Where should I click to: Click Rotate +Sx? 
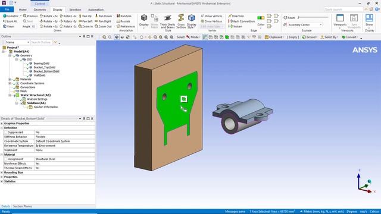click(49, 16)
